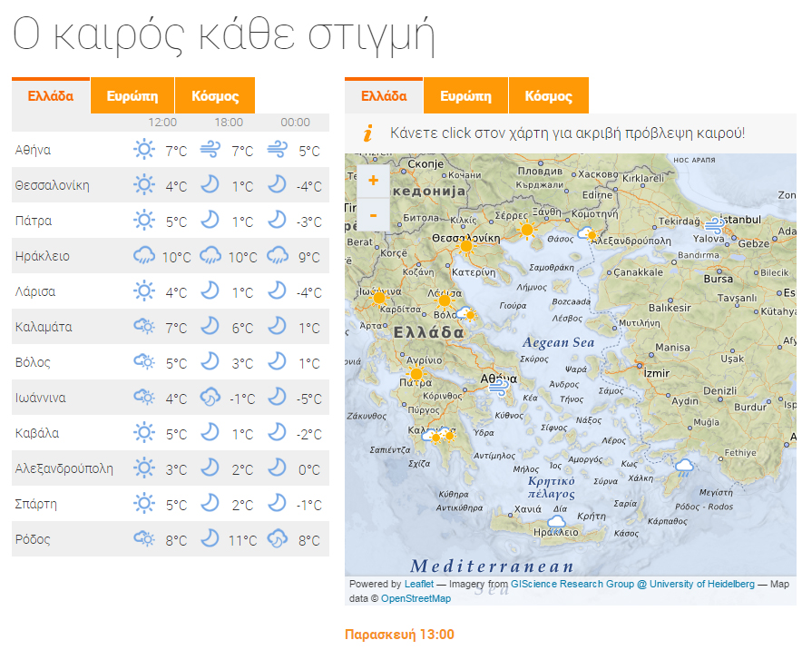Image resolution: width=802 pixels, height=650 pixels.
Task: Open the OpenStreetMap attribution link
Action: (x=416, y=598)
